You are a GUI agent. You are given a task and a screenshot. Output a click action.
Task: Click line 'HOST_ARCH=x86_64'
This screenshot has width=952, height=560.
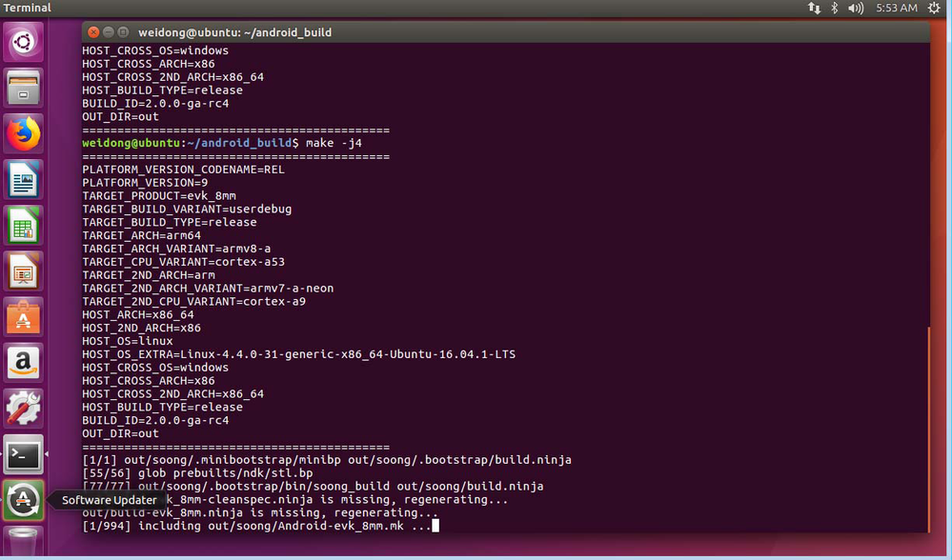tap(138, 315)
